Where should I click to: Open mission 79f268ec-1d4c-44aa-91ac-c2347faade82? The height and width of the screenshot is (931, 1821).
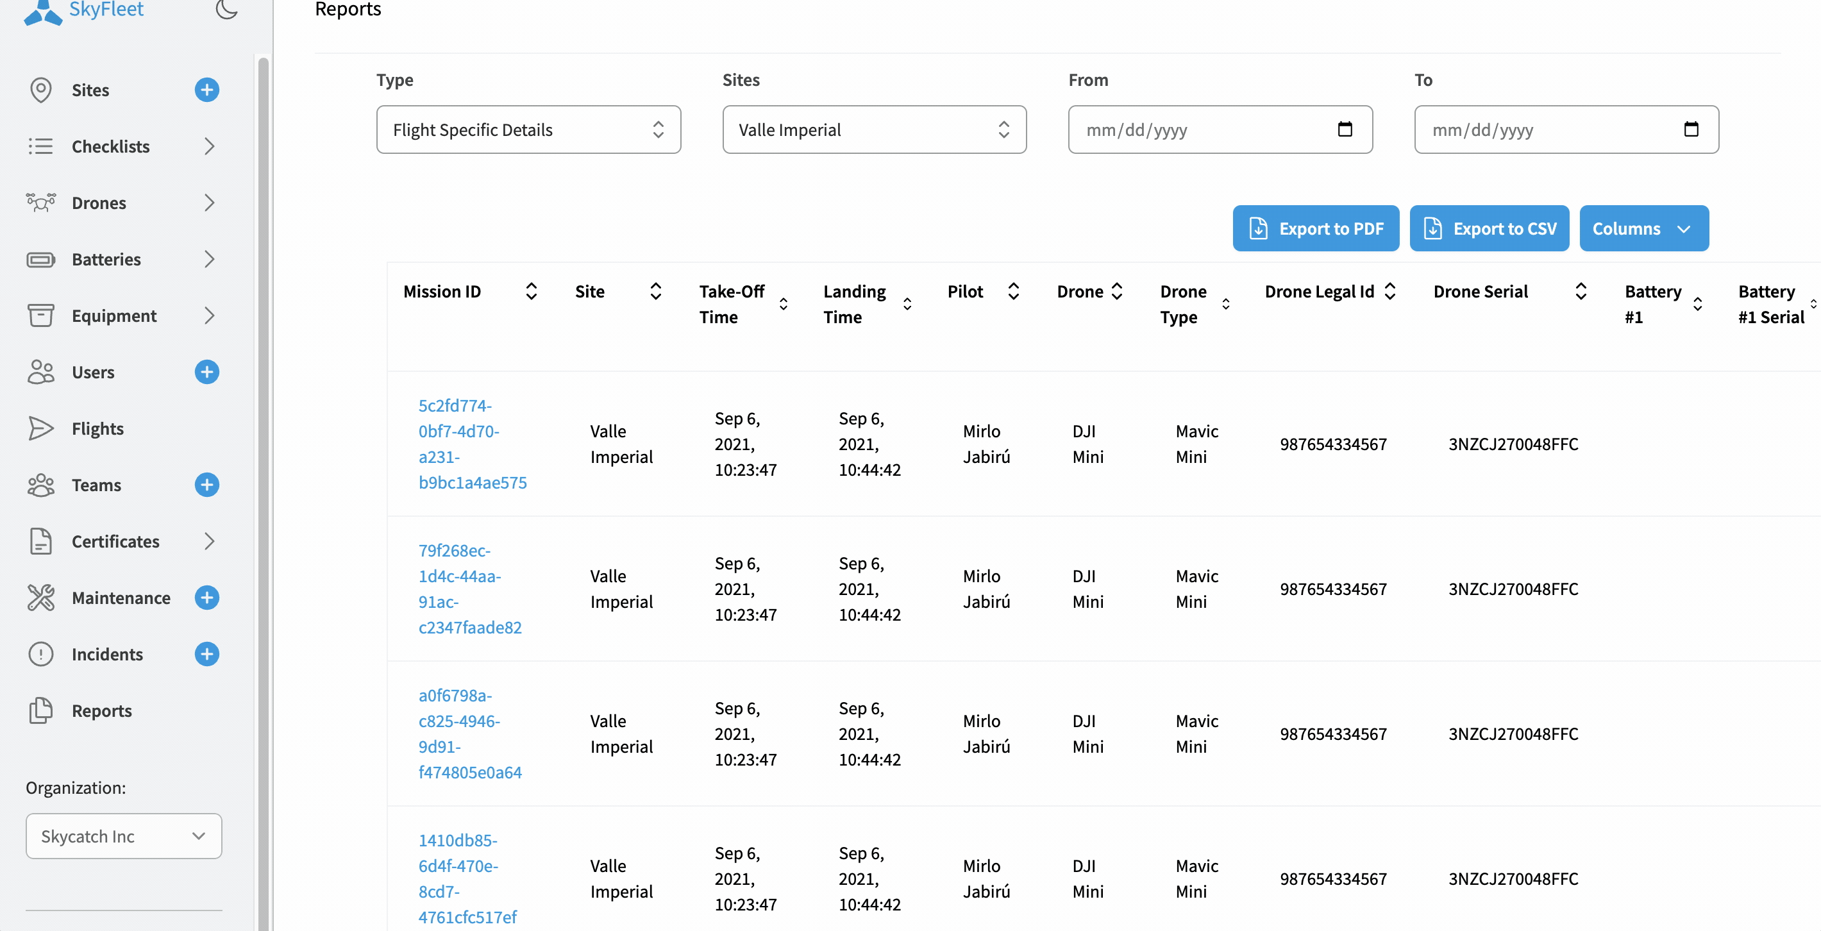pyautogui.click(x=469, y=589)
